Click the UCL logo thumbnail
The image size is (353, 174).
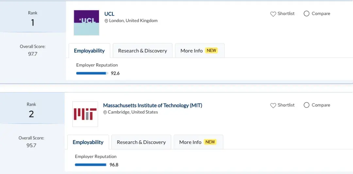pyautogui.click(x=87, y=23)
